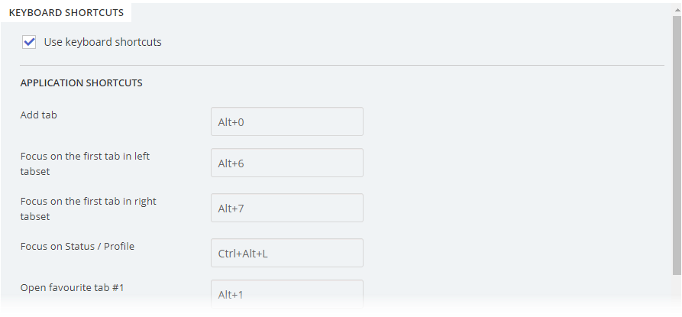682x317 pixels.
Task: Click the empty area right of the Ctrl+Alt+L field
Action: [512, 253]
